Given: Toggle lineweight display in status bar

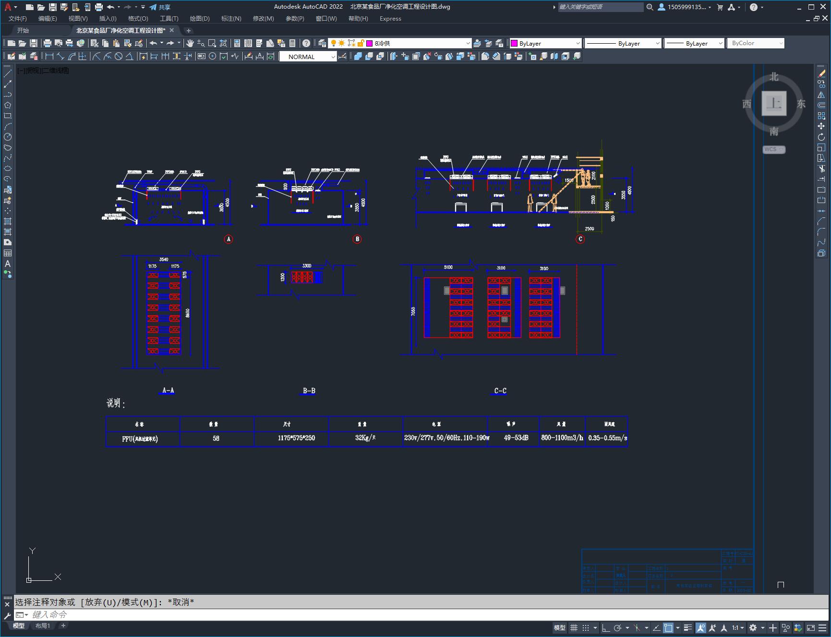Looking at the screenshot, I should 688,628.
